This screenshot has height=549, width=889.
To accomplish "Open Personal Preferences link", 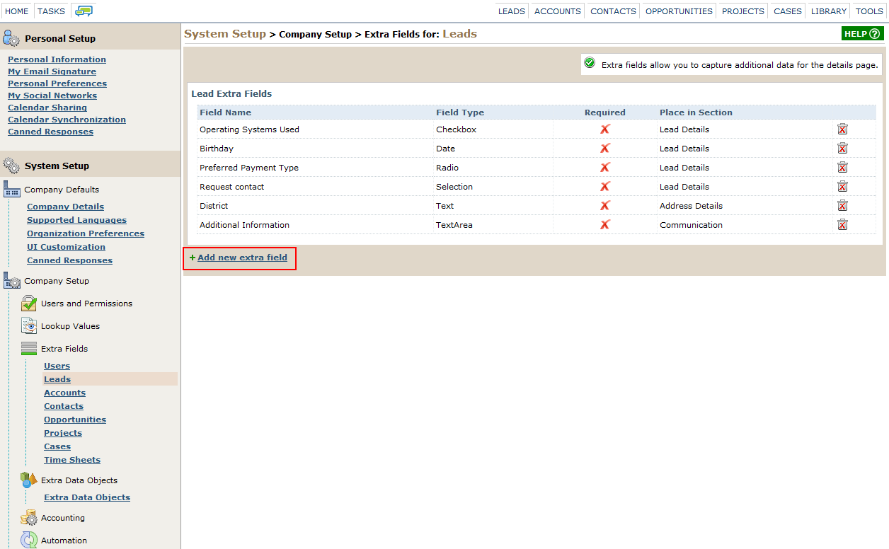I will point(57,83).
